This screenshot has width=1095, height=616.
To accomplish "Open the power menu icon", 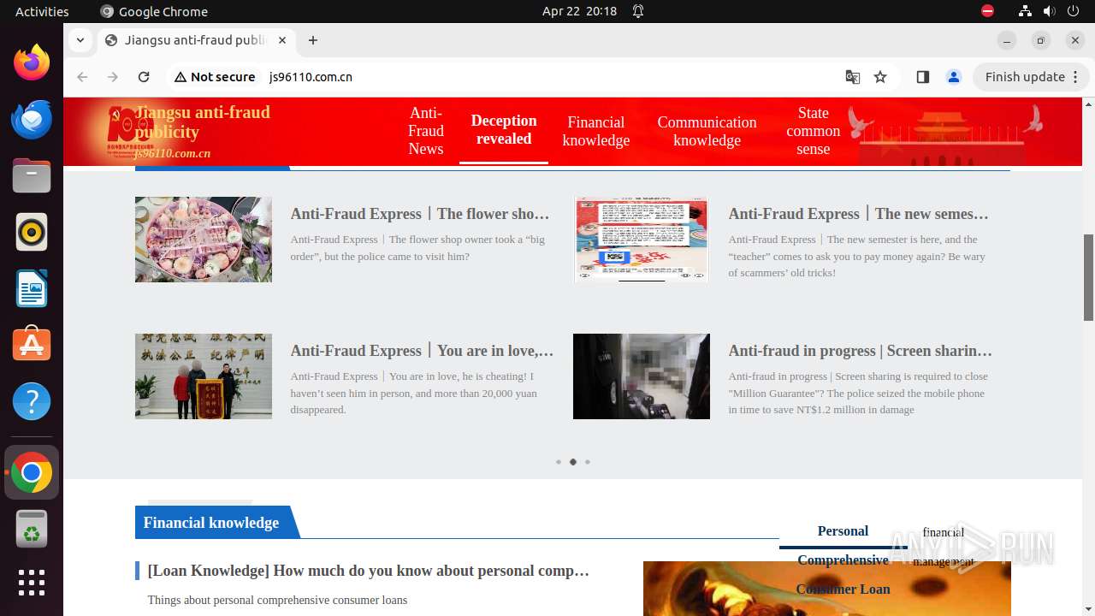I will point(1074,11).
